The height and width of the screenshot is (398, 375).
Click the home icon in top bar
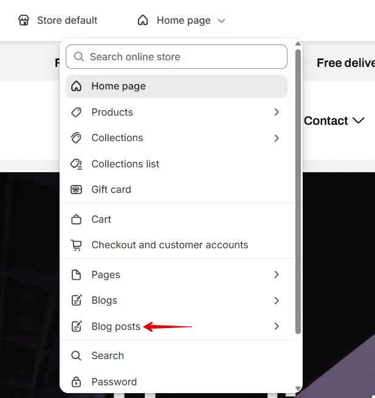click(x=143, y=20)
